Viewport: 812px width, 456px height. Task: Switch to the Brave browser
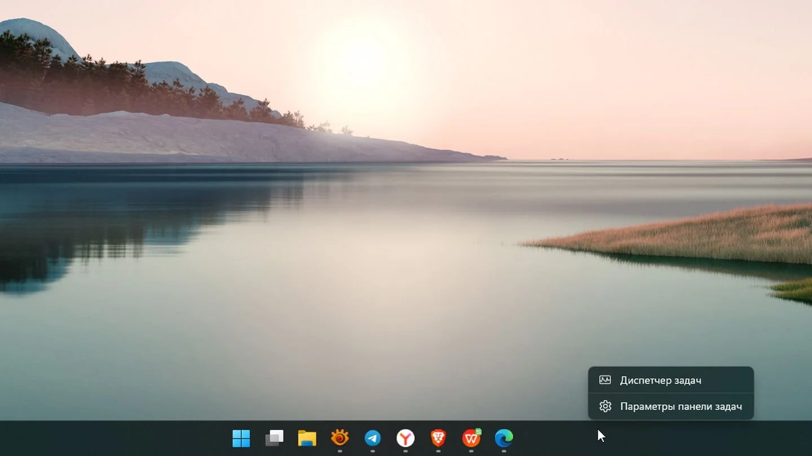(438, 437)
